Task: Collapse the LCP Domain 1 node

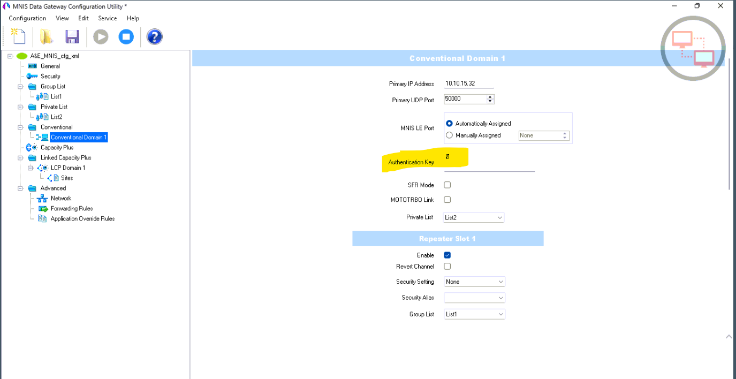Action: tap(31, 168)
